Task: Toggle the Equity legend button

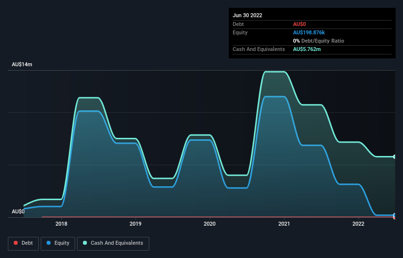Action: click(58, 243)
